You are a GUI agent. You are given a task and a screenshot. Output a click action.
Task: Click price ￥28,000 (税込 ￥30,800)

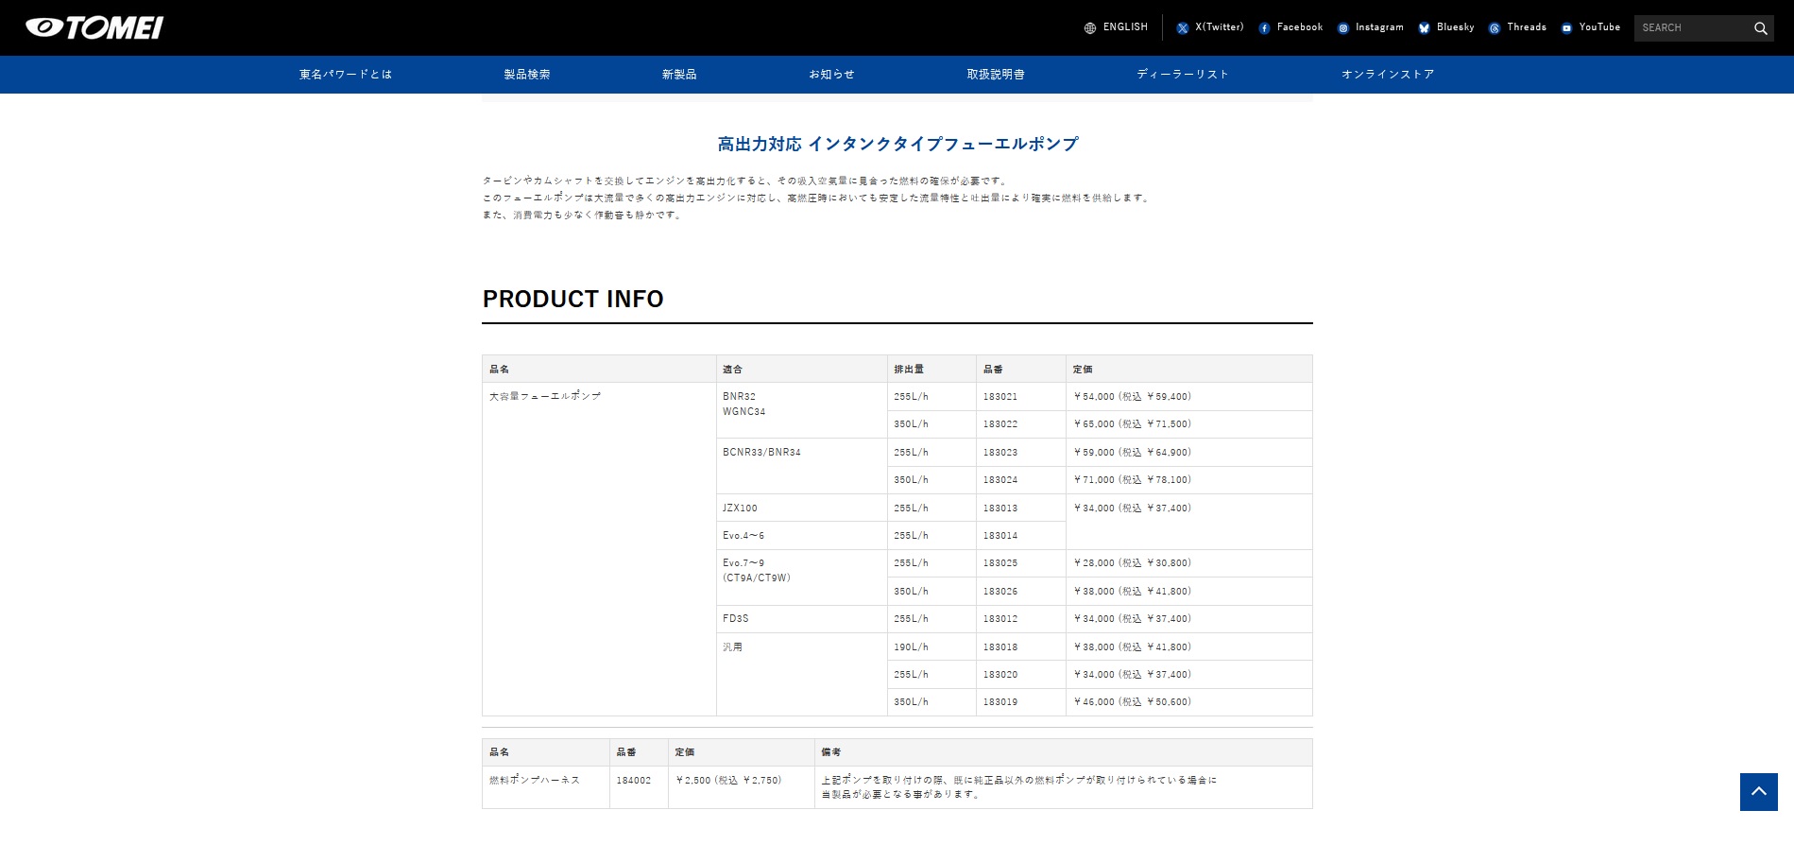coord(1132,563)
